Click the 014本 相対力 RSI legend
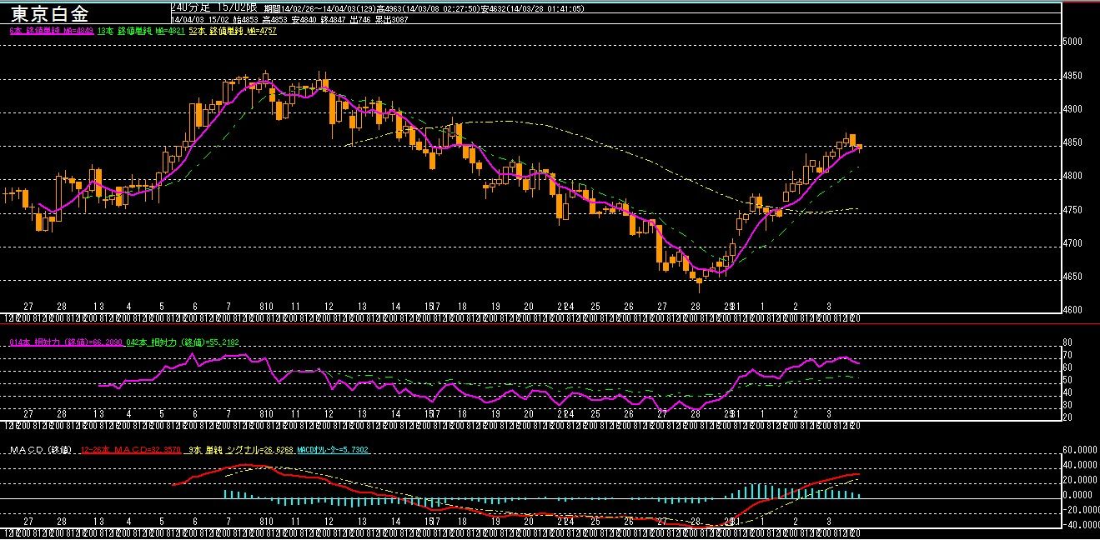 [66, 342]
